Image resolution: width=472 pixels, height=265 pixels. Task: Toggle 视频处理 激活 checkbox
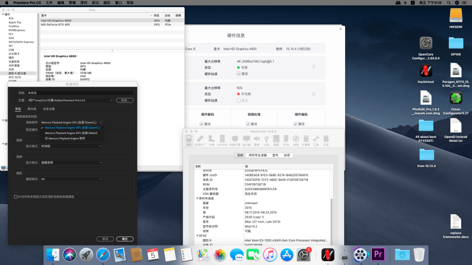[x=248, y=124]
